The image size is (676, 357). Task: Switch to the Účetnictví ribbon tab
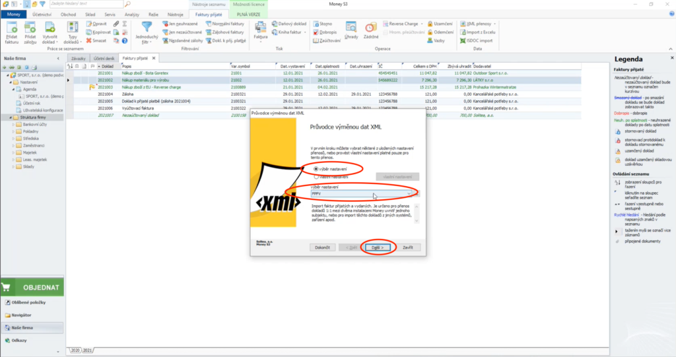(42, 15)
